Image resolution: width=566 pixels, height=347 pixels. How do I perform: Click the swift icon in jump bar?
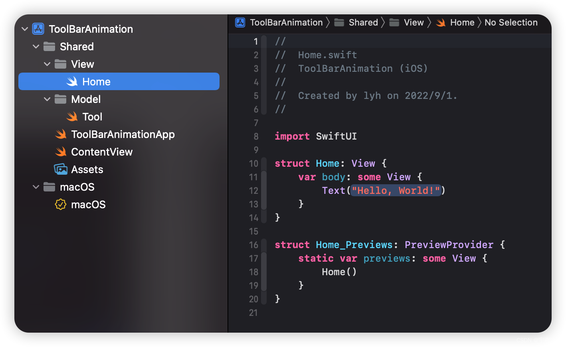pyautogui.click(x=441, y=23)
